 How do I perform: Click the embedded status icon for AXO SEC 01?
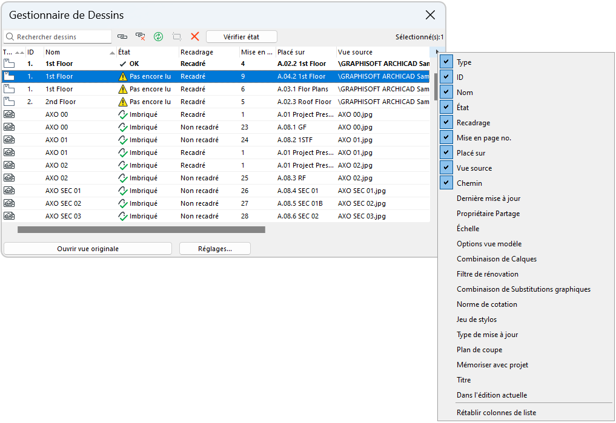(123, 191)
